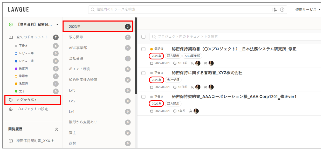Image resolution: width=323 pixels, height=150 pixels.
Task: Click the tag icon beside タグから探す
Action: coord(11,100)
